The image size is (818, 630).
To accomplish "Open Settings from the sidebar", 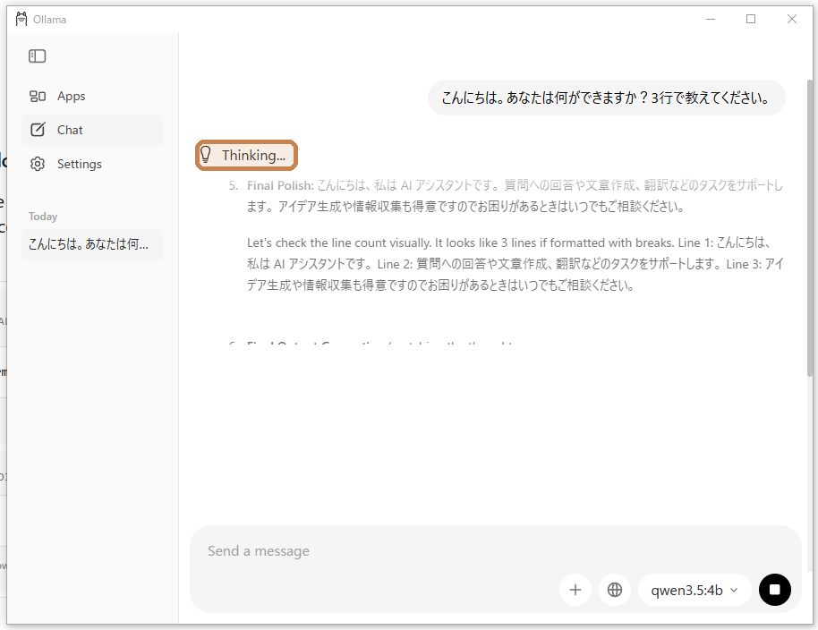I will [92, 164].
